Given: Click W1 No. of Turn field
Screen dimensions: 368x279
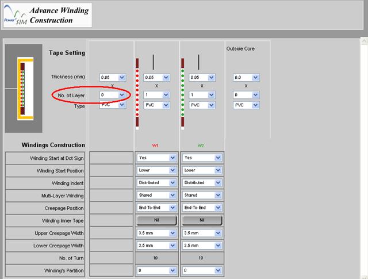Looking at the screenshot, I should point(156,258).
